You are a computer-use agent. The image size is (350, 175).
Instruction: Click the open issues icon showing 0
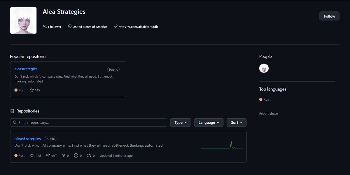(76, 156)
